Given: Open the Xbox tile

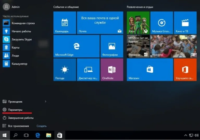Looking at the screenshot, I should (x=138, y=23).
